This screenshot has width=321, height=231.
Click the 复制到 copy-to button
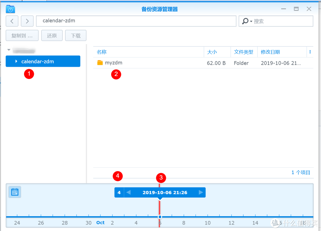tap(22, 35)
